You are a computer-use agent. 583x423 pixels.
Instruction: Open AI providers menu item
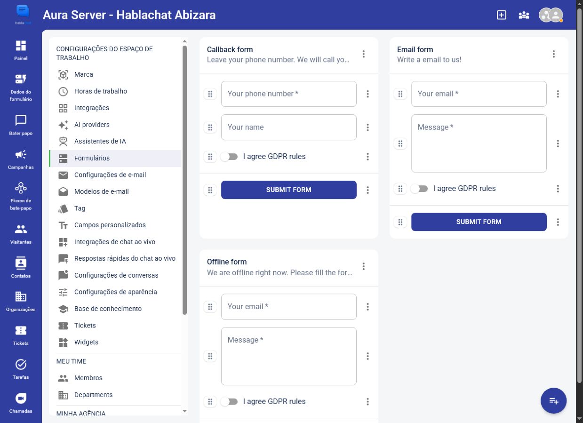pyautogui.click(x=115, y=125)
